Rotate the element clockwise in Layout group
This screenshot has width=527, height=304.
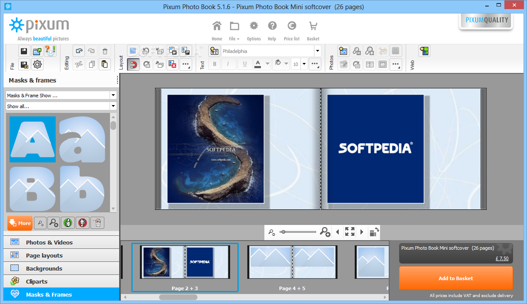[147, 64]
